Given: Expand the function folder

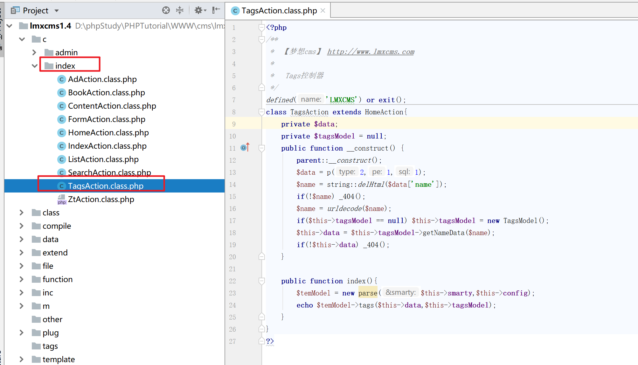Looking at the screenshot, I should pyautogui.click(x=22, y=279).
